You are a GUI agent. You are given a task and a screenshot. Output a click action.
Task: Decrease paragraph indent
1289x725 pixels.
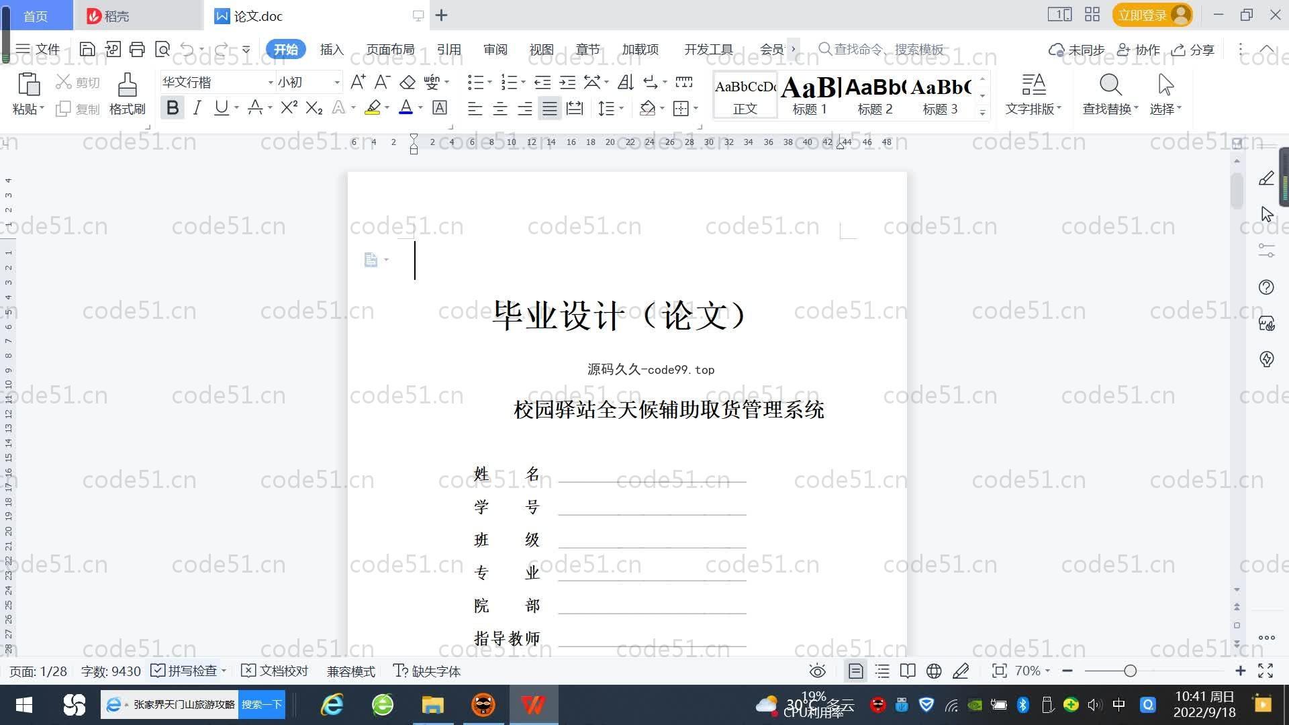tap(542, 82)
